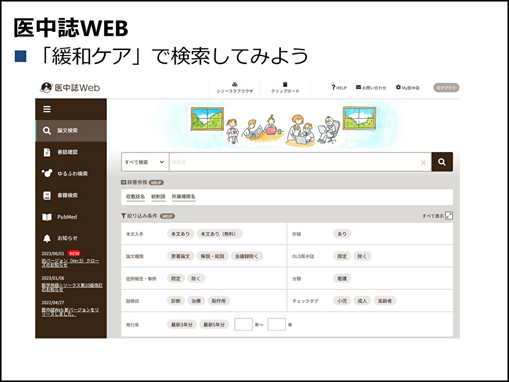Screen dimensions: 509x382
Task: Open My医中誌 settings
Action: pos(408,87)
